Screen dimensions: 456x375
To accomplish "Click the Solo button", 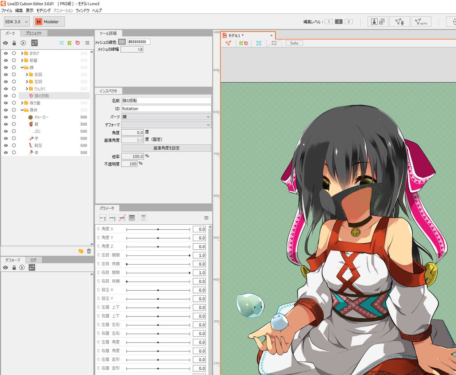I will click(294, 43).
